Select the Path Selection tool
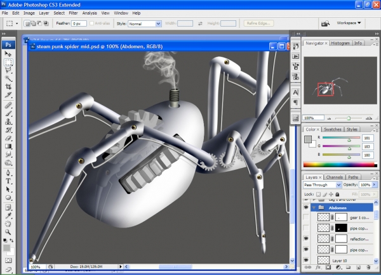This screenshot has width=381, height=275. point(8,189)
